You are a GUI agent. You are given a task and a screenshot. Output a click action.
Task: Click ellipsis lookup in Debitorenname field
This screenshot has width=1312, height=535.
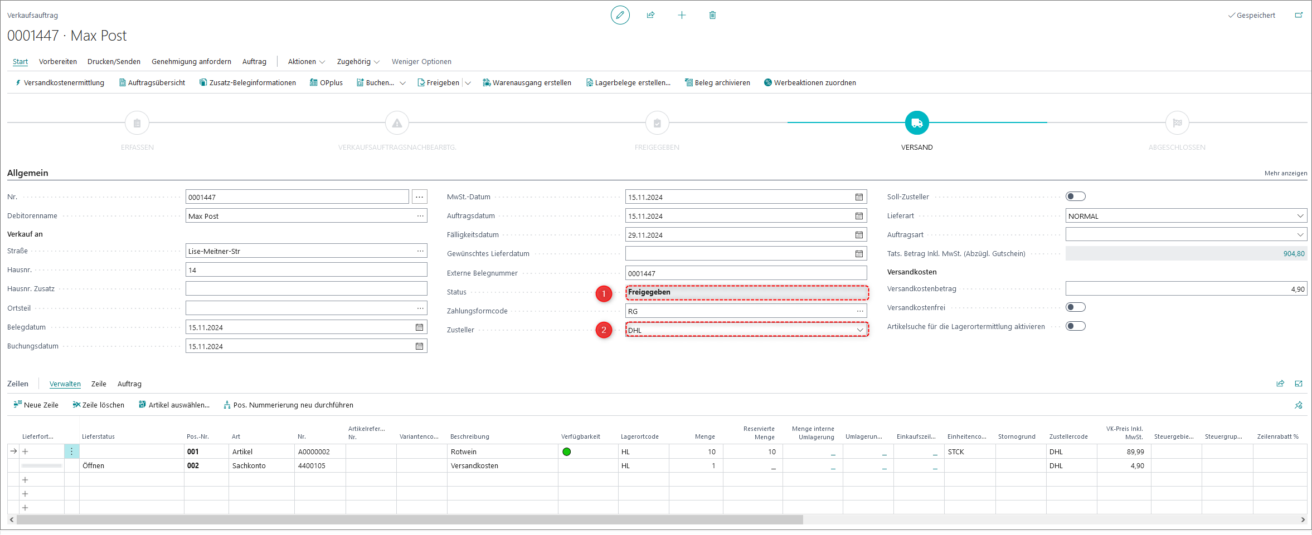coord(420,216)
